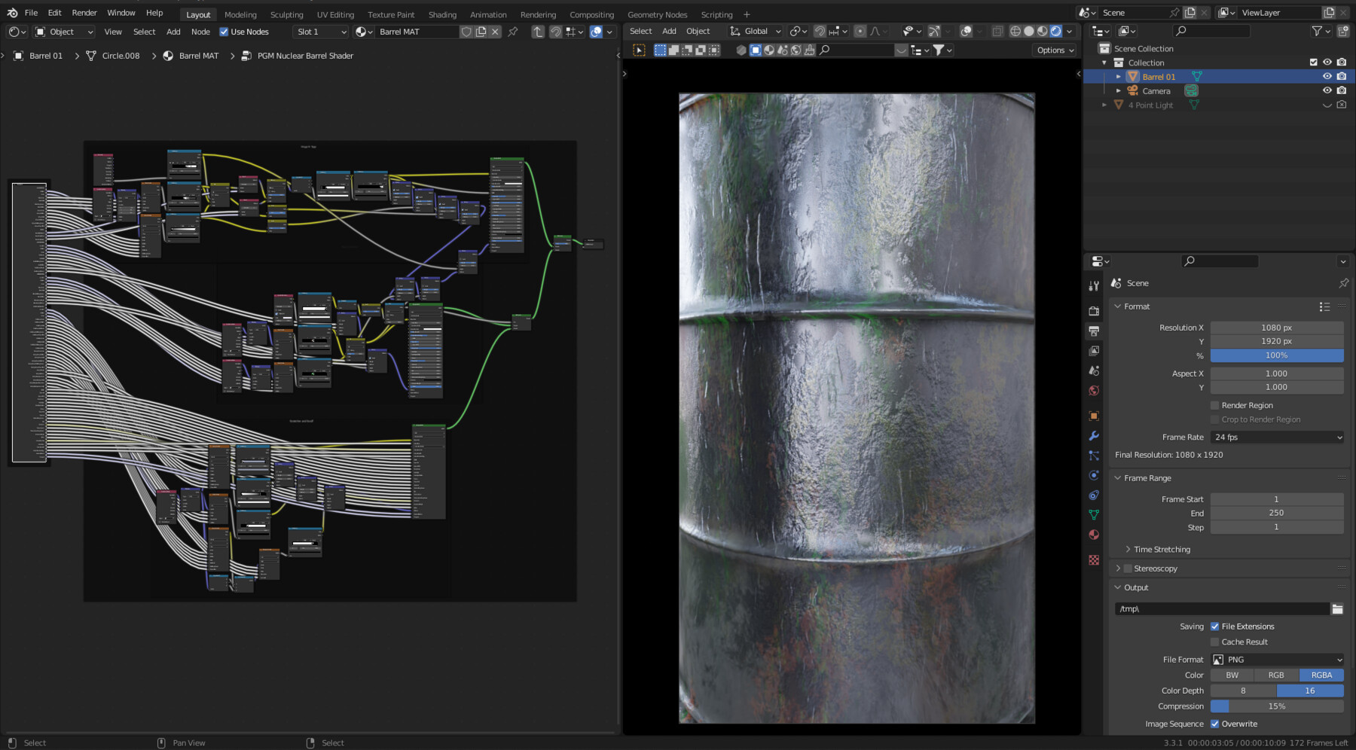Click the output path field showing /tmp\

click(1220, 608)
